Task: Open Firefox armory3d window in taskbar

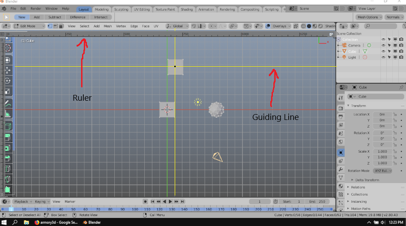Action: [x=56, y=222]
